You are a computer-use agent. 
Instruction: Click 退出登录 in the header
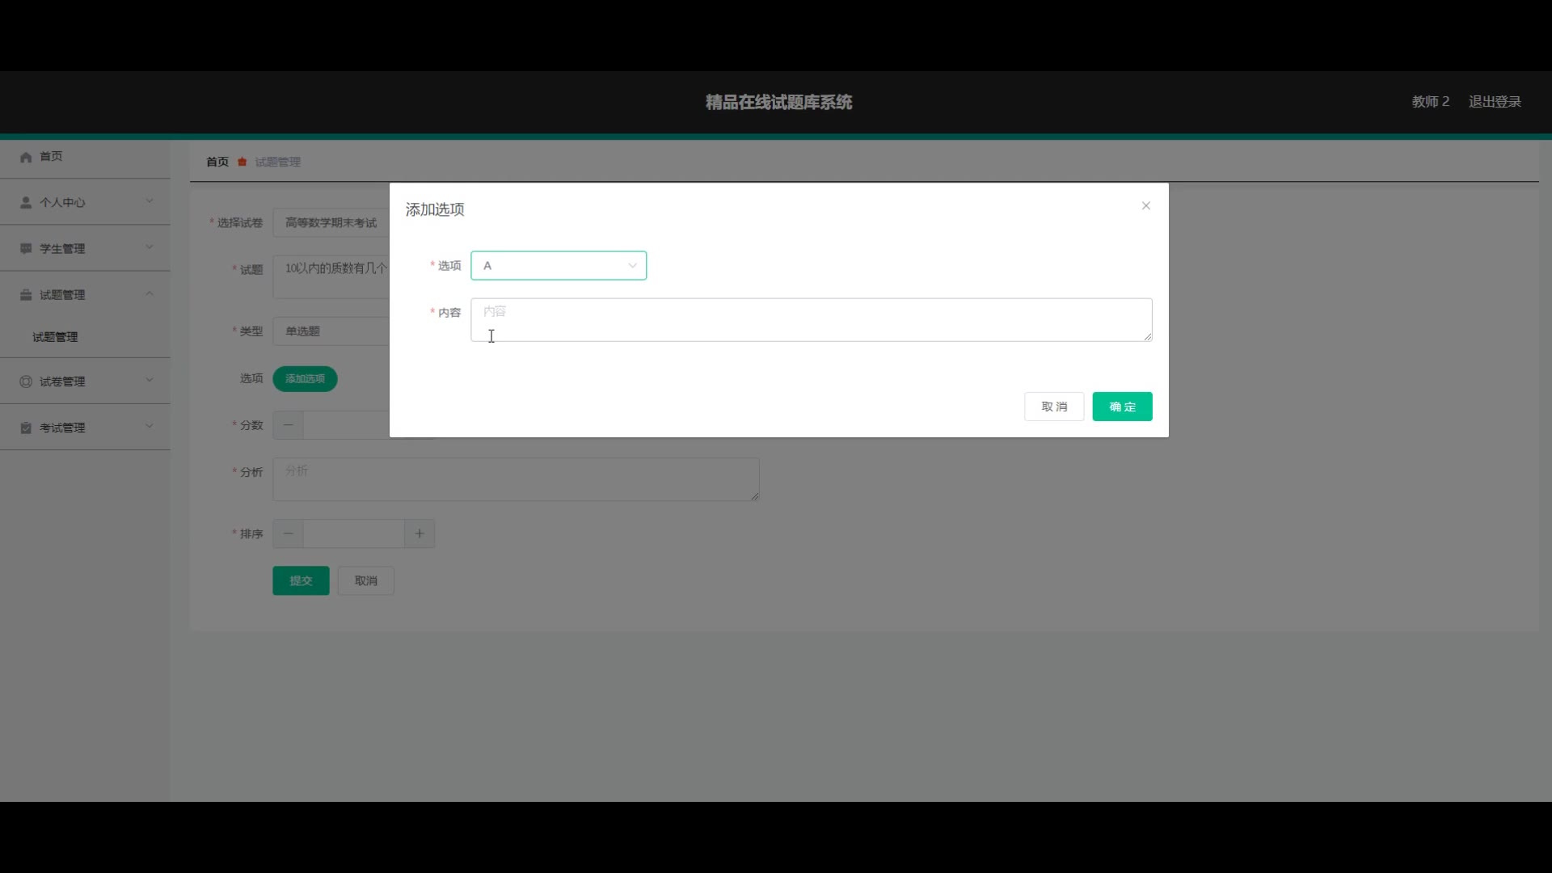1494,102
